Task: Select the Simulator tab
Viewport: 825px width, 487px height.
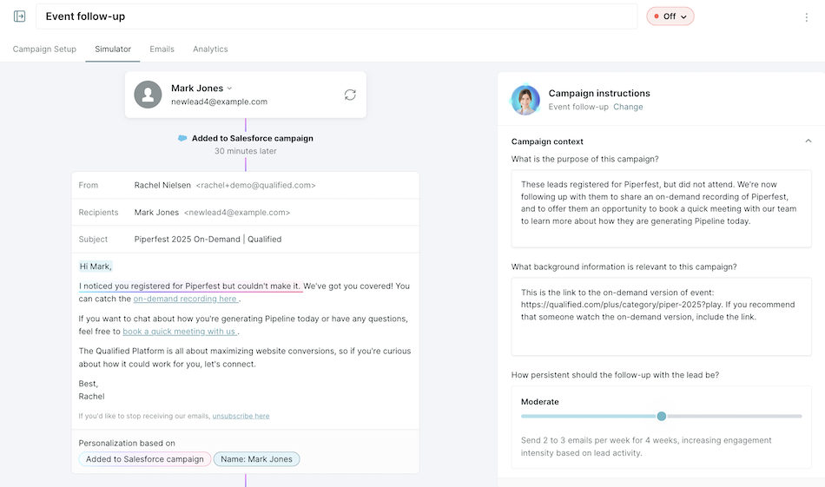Action: pos(113,49)
